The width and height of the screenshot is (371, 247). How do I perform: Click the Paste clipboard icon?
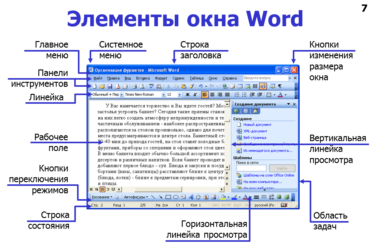point(183,86)
